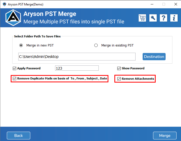181x141 pixels.
Task: Go Back to previous step
Action: (19, 136)
